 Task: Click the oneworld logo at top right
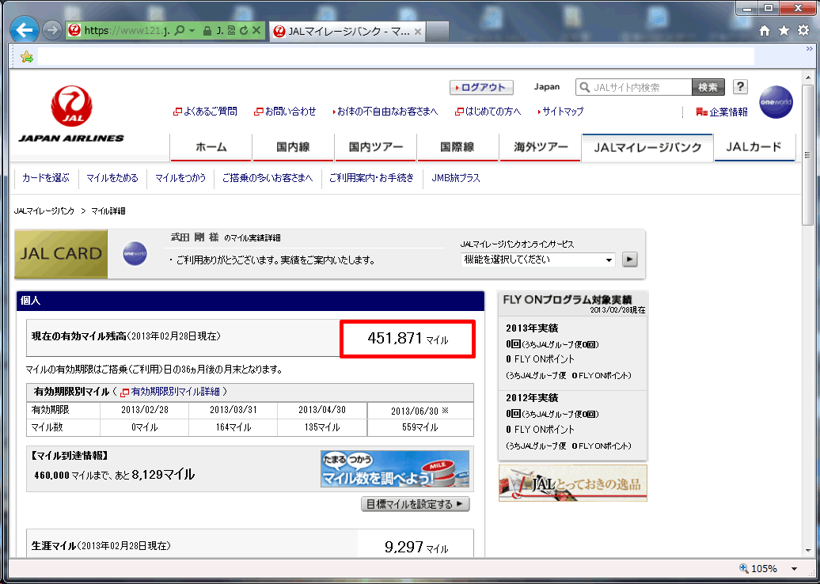[x=776, y=102]
